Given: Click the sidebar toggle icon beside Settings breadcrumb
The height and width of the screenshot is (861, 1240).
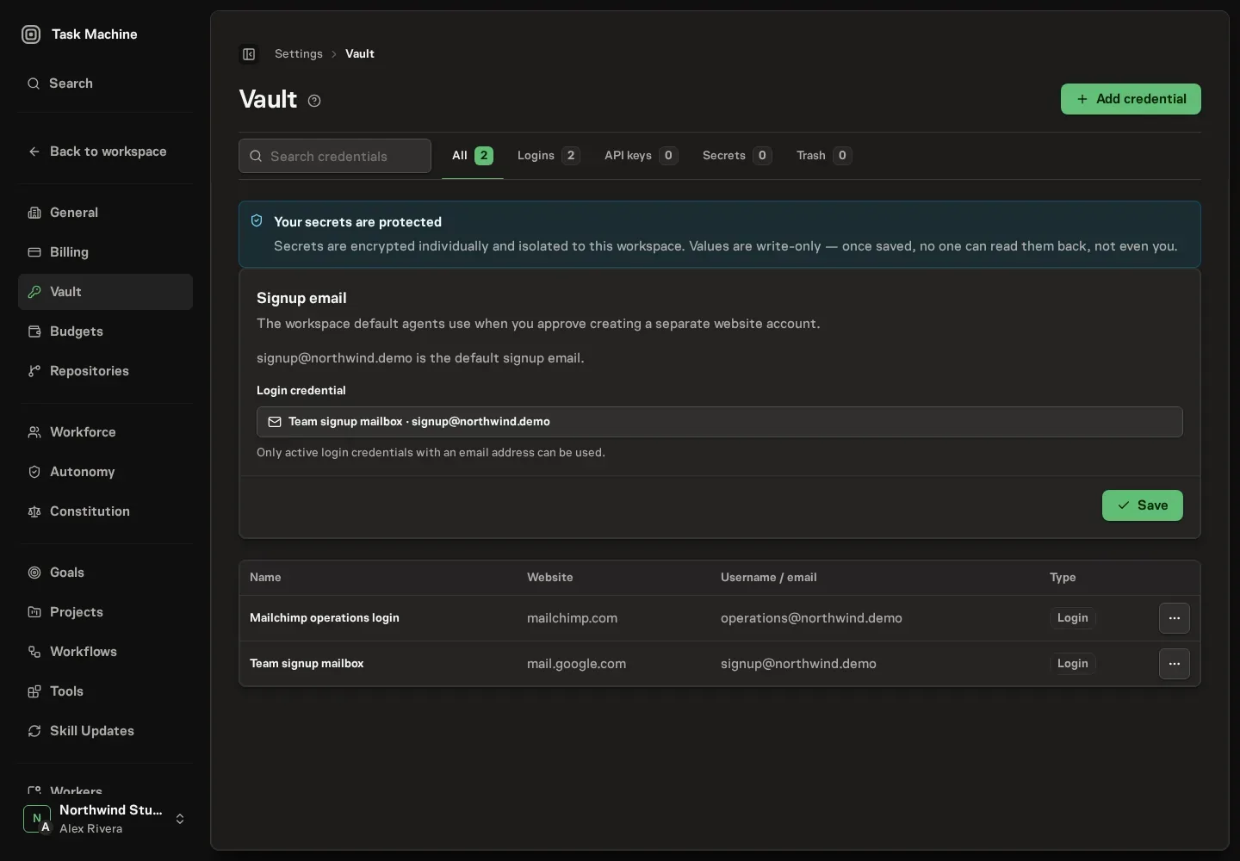Looking at the screenshot, I should click(249, 54).
